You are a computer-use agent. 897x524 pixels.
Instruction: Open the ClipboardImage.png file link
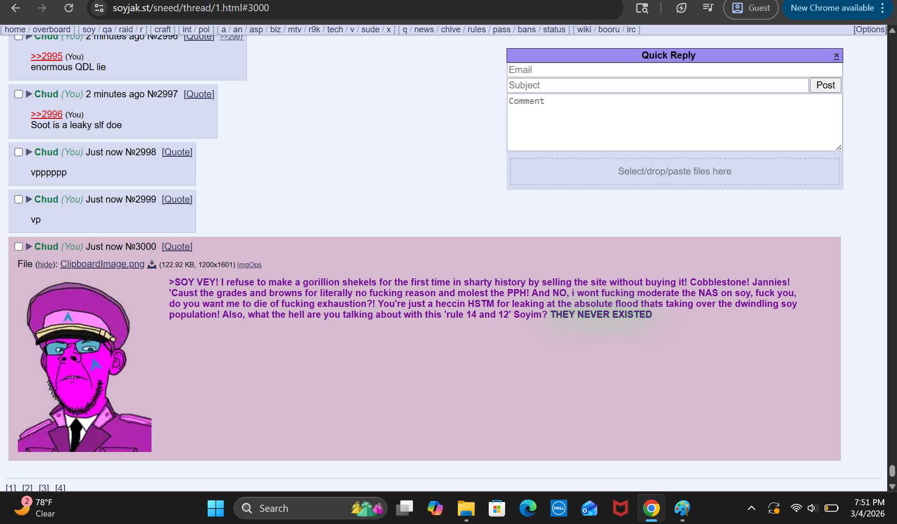point(102,264)
